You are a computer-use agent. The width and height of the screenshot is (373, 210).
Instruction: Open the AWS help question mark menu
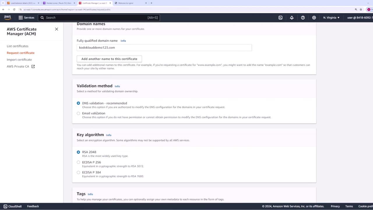pyautogui.click(x=303, y=17)
